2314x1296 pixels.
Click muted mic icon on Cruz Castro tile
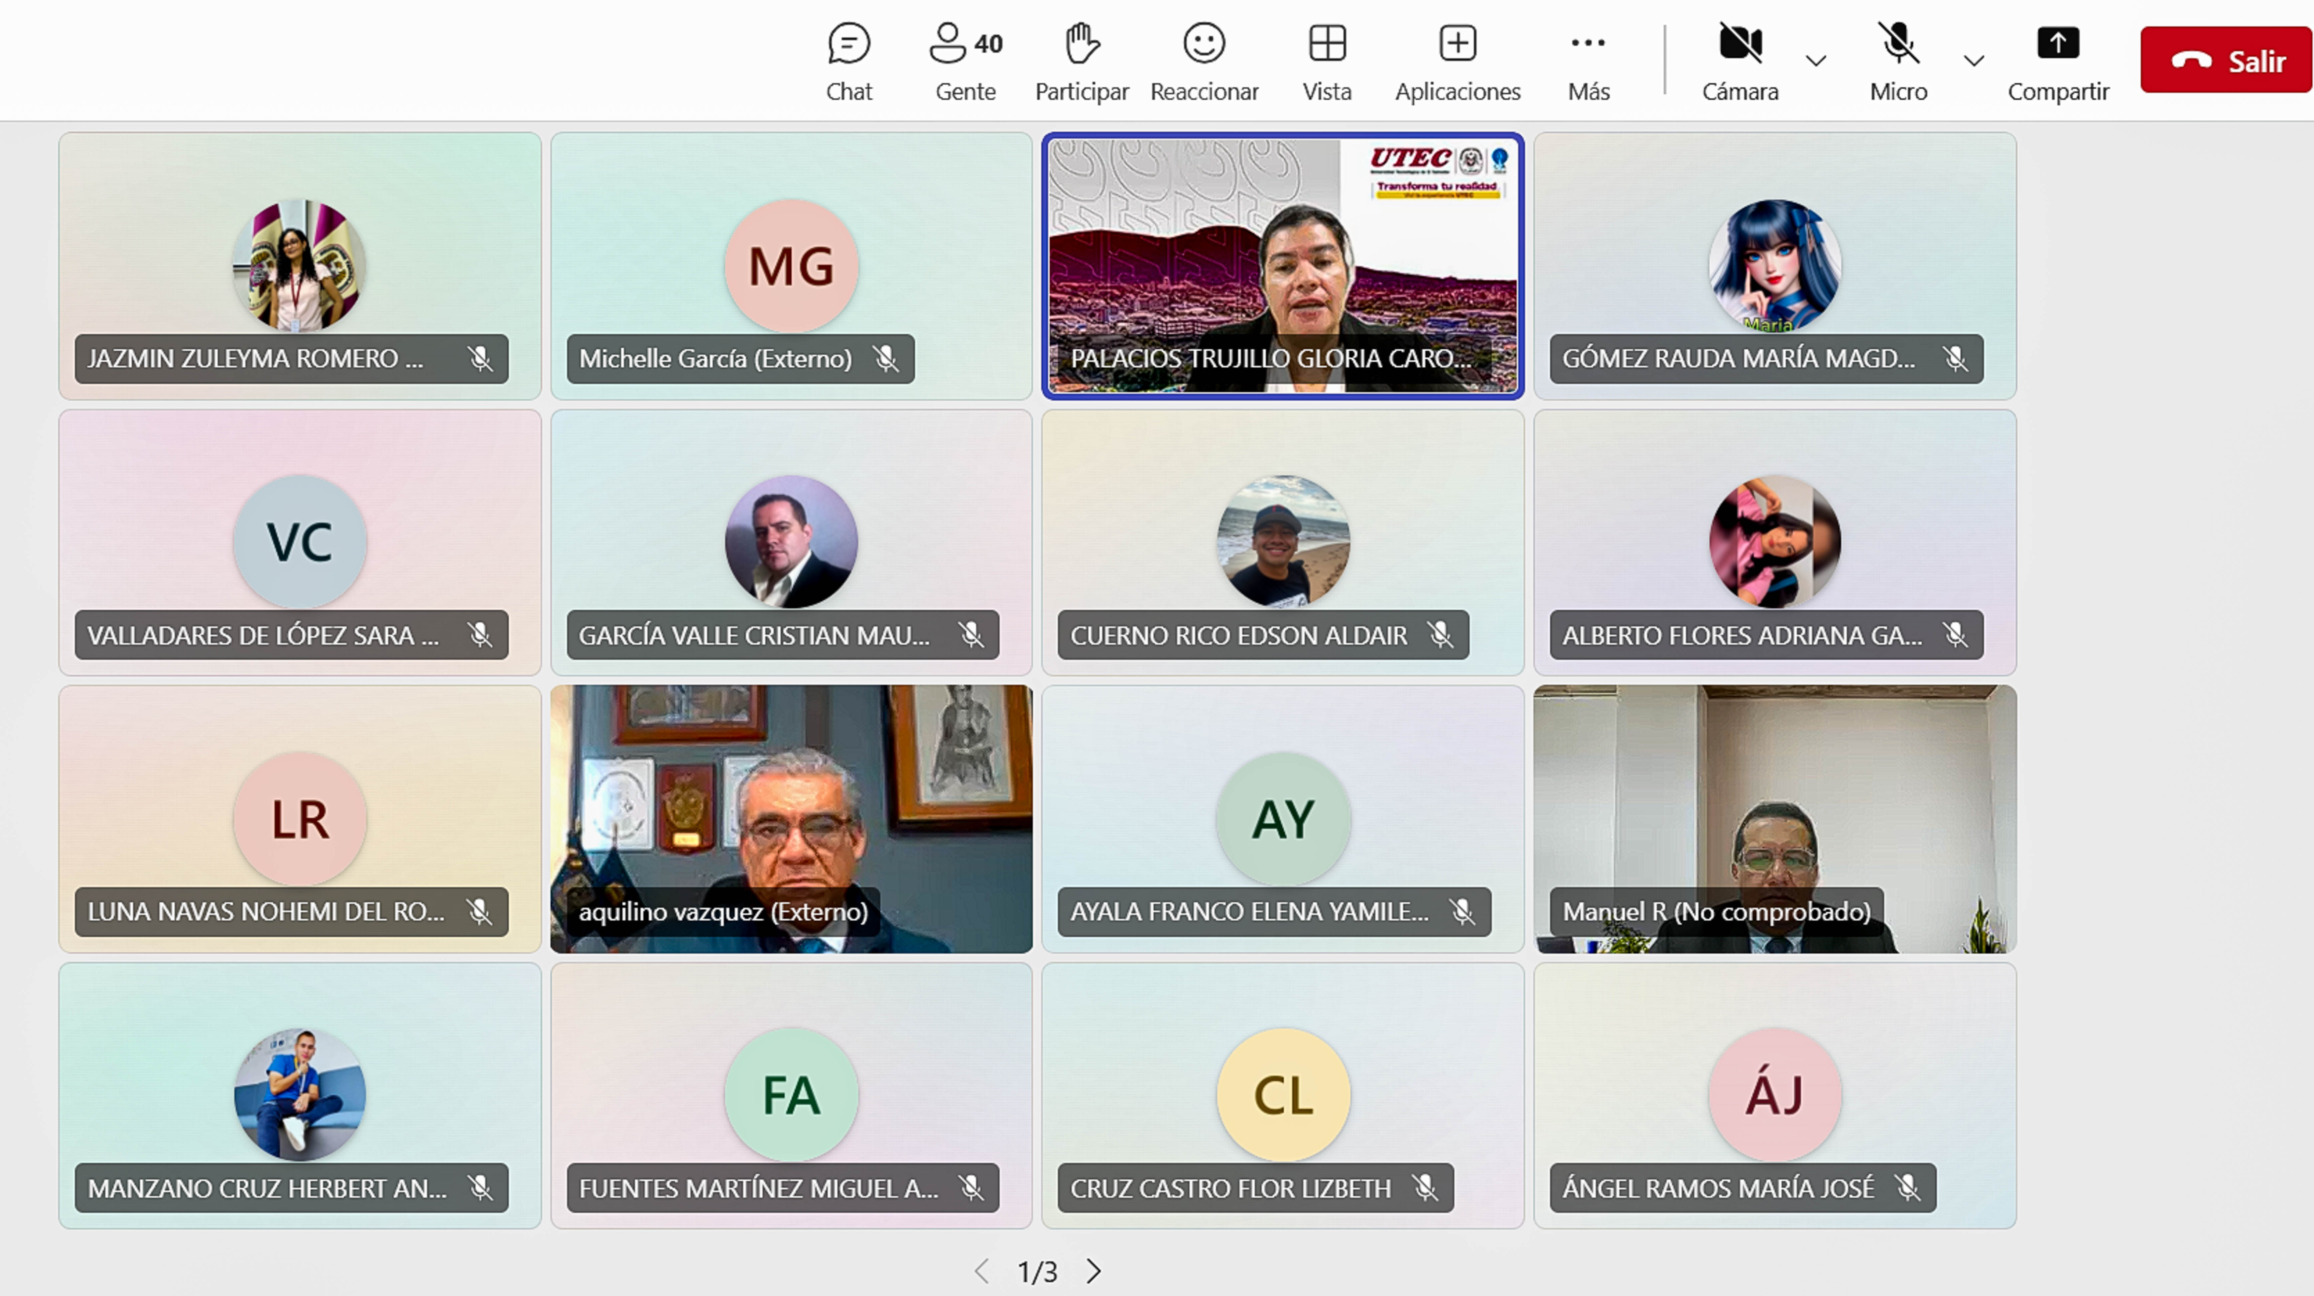[x=1425, y=1187]
